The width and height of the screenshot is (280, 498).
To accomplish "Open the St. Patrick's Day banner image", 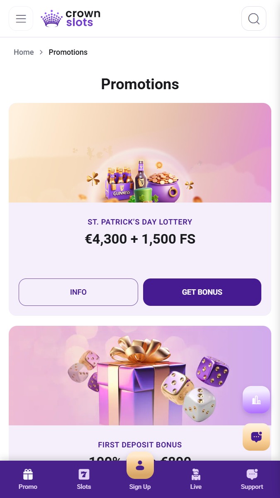I will click(x=140, y=153).
